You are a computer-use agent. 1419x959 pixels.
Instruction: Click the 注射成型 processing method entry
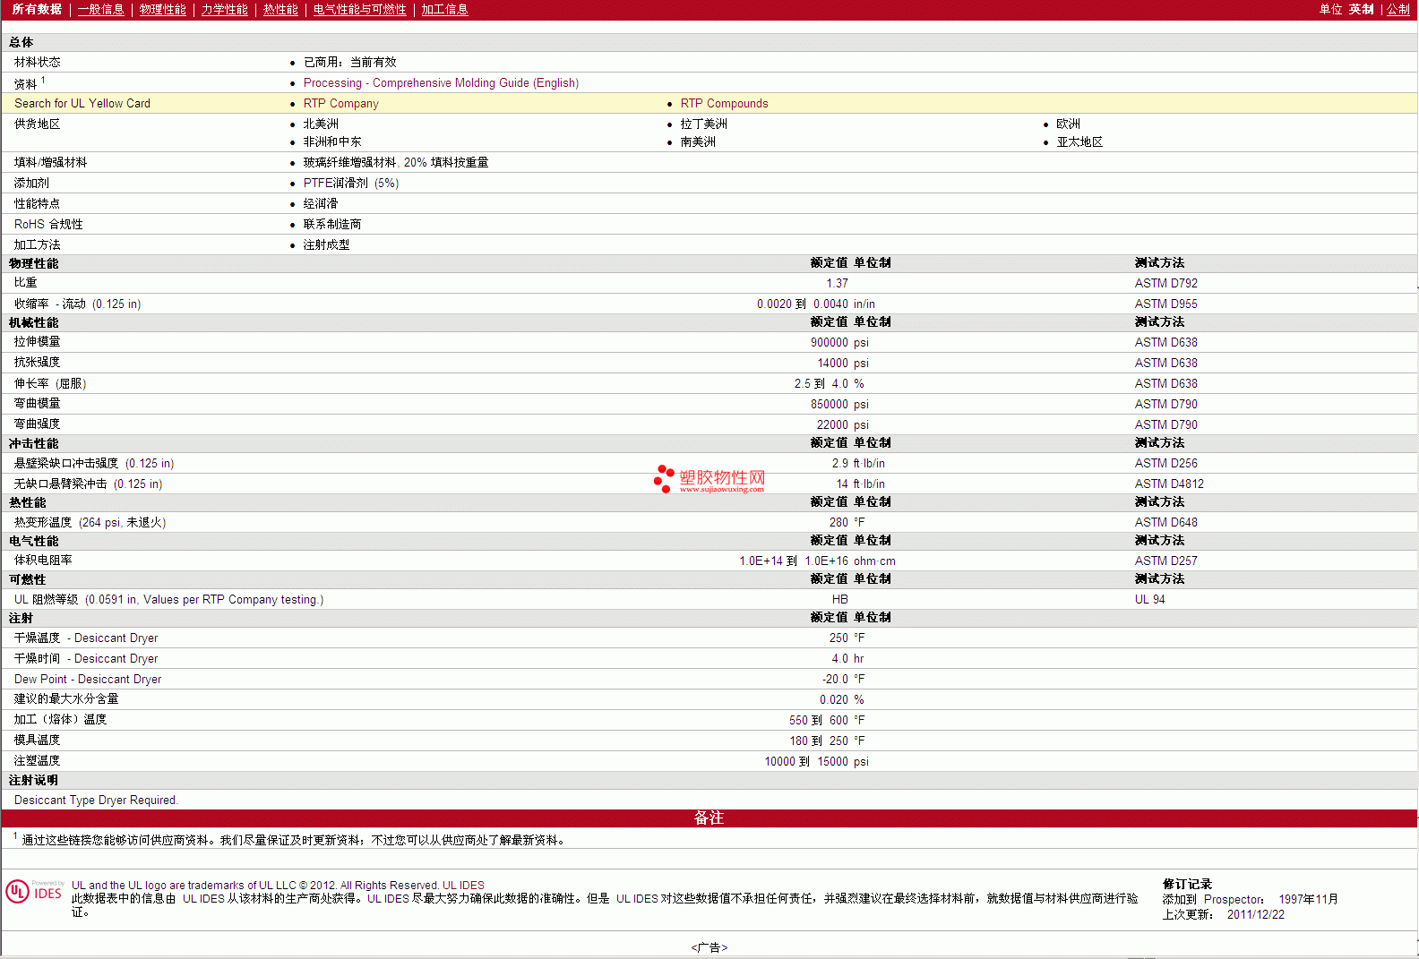(x=326, y=244)
